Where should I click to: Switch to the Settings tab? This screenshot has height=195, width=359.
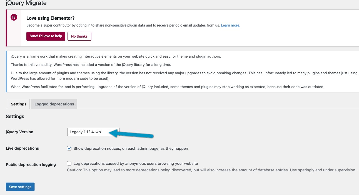18,104
